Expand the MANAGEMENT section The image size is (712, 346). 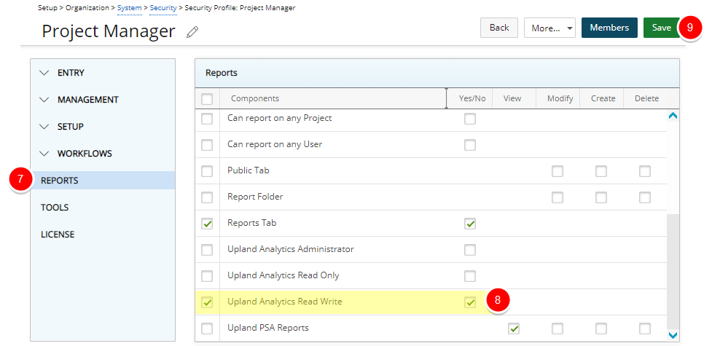click(x=87, y=100)
